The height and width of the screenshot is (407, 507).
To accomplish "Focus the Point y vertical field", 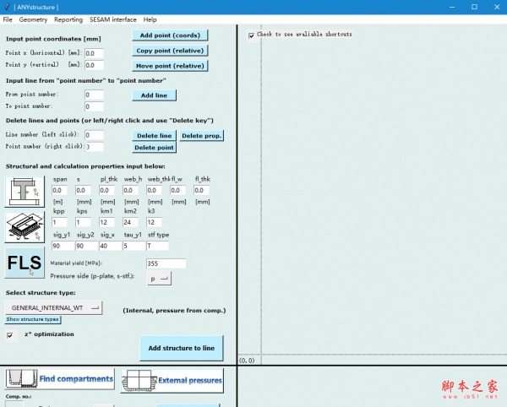I will pyautogui.click(x=94, y=65).
